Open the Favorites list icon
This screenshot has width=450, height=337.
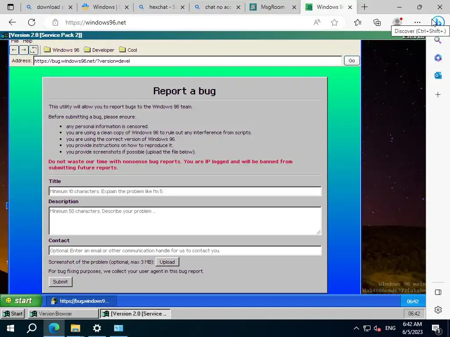tap(358, 22)
